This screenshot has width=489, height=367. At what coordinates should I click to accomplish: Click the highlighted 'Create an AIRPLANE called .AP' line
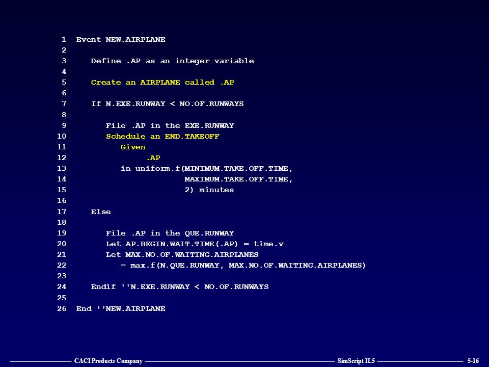162,83
